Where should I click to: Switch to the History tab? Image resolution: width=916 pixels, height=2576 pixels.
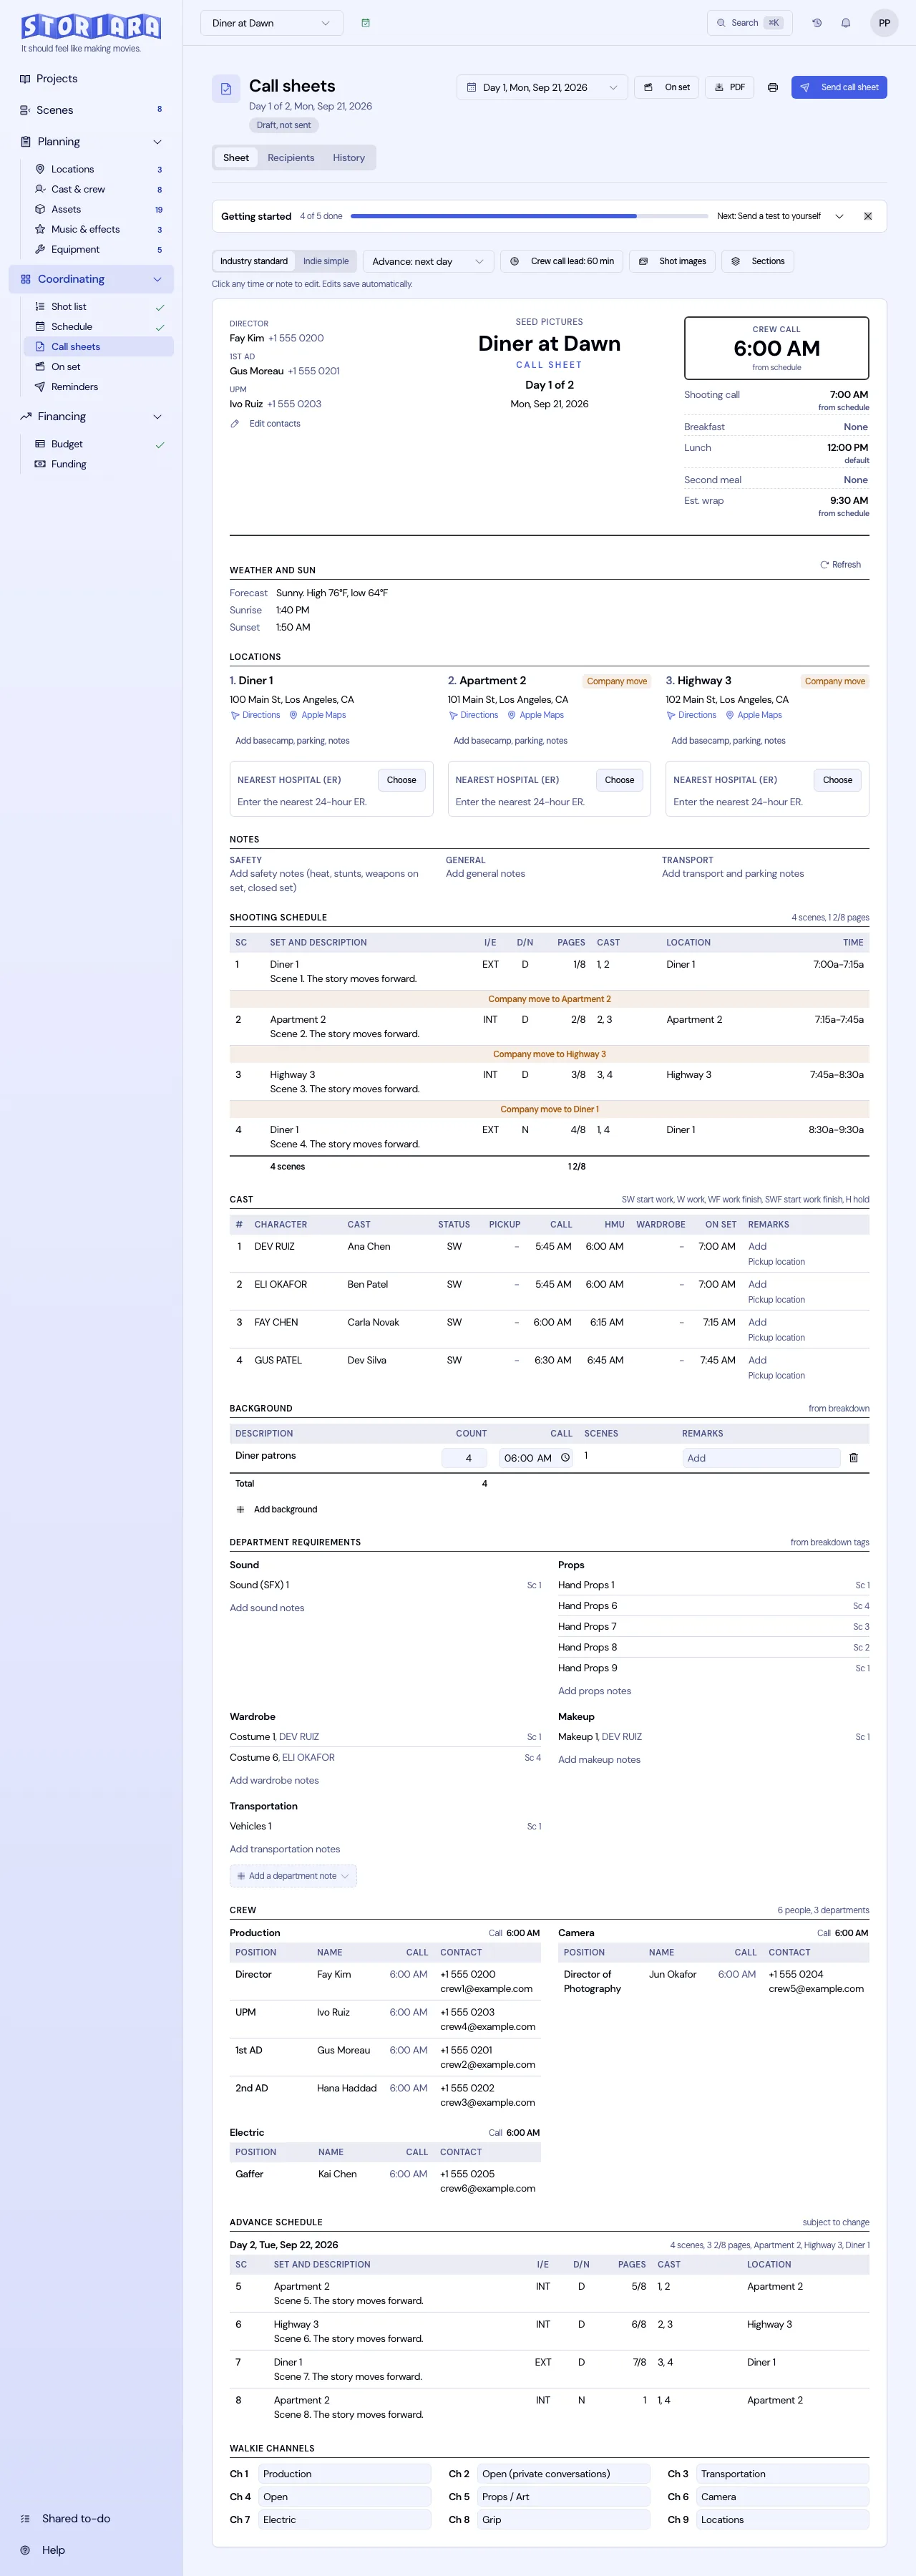coord(349,158)
